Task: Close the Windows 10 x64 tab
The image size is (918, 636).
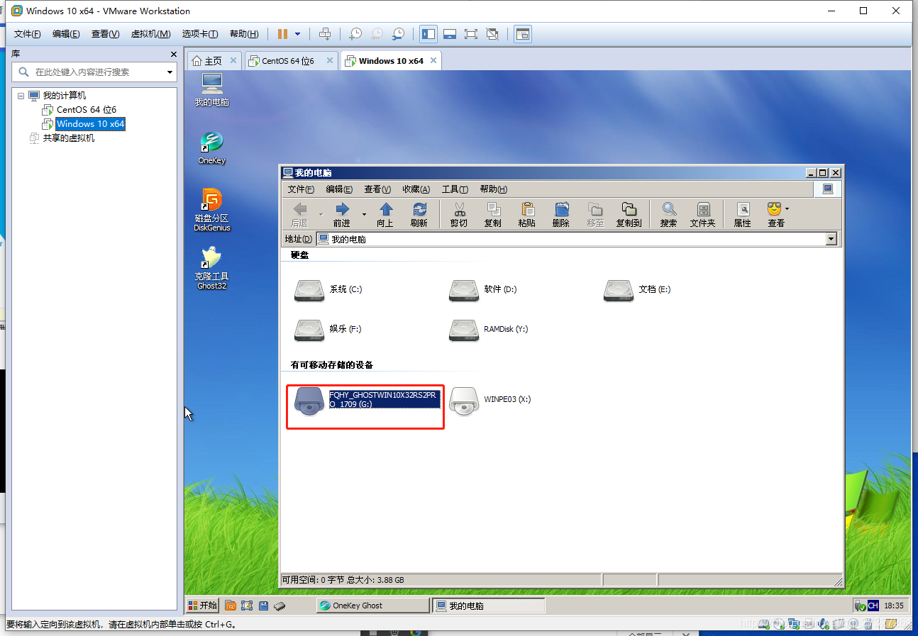Action: (432, 61)
